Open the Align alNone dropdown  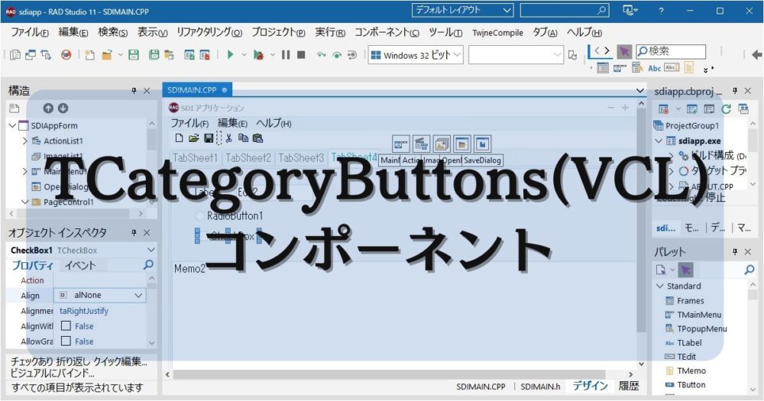[138, 296]
